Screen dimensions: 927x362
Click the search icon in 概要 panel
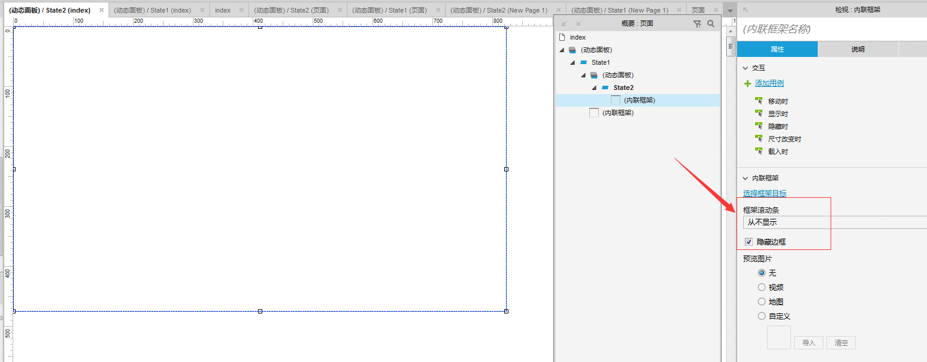tap(711, 24)
